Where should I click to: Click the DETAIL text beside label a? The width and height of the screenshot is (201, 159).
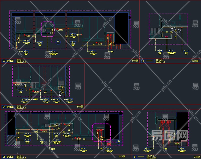(159, 60)
